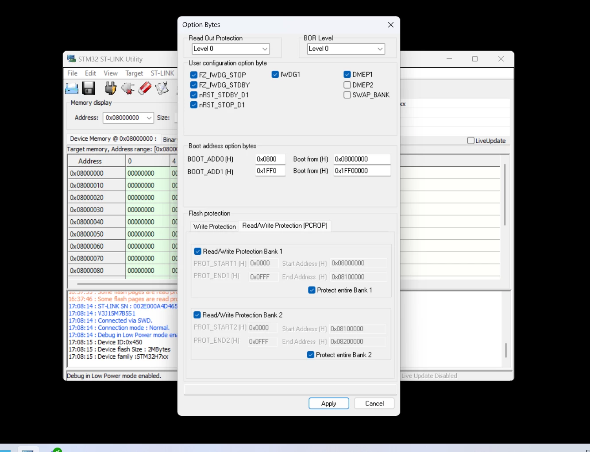Click the Program and verify icon

(162, 88)
